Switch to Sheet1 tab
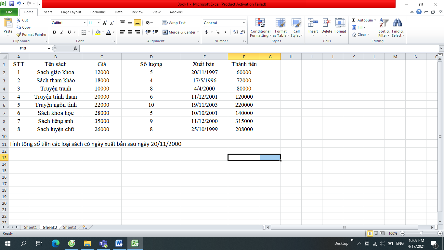 [30, 228]
